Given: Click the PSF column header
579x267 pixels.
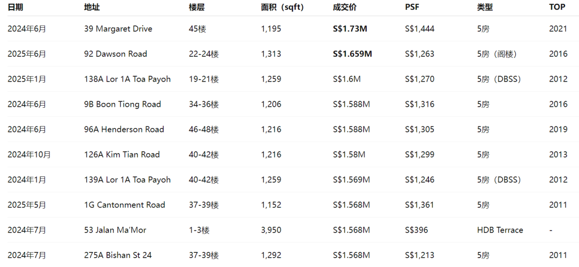Looking at the screenshot, I should [412, 8].
